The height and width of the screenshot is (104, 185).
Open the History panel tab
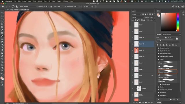pyautogui.click(x=159, y=103)
